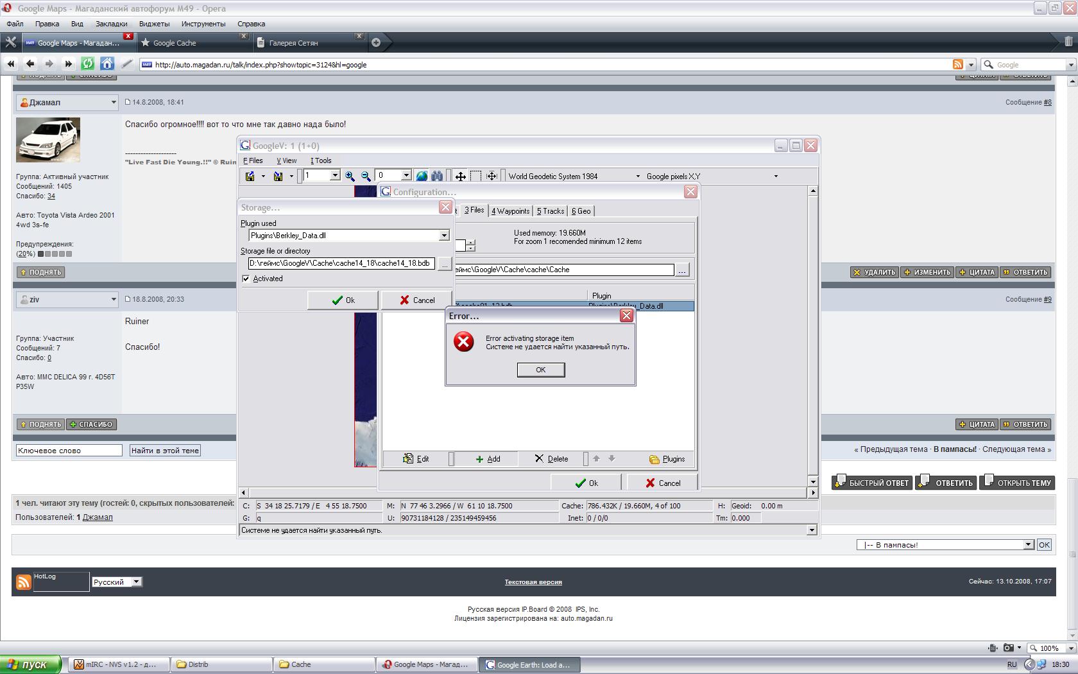Click the Opera reload page icon

[88, 64]
